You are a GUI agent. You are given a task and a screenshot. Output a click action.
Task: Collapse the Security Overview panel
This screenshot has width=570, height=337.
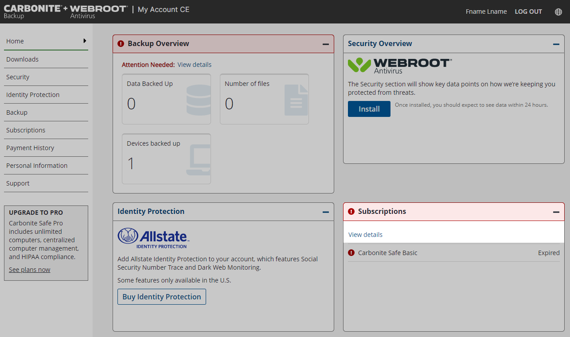point(556,44)
